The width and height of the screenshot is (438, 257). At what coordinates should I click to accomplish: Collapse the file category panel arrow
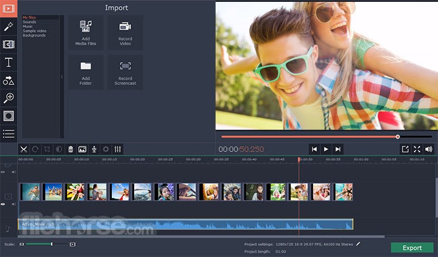(x=62, y=76)
